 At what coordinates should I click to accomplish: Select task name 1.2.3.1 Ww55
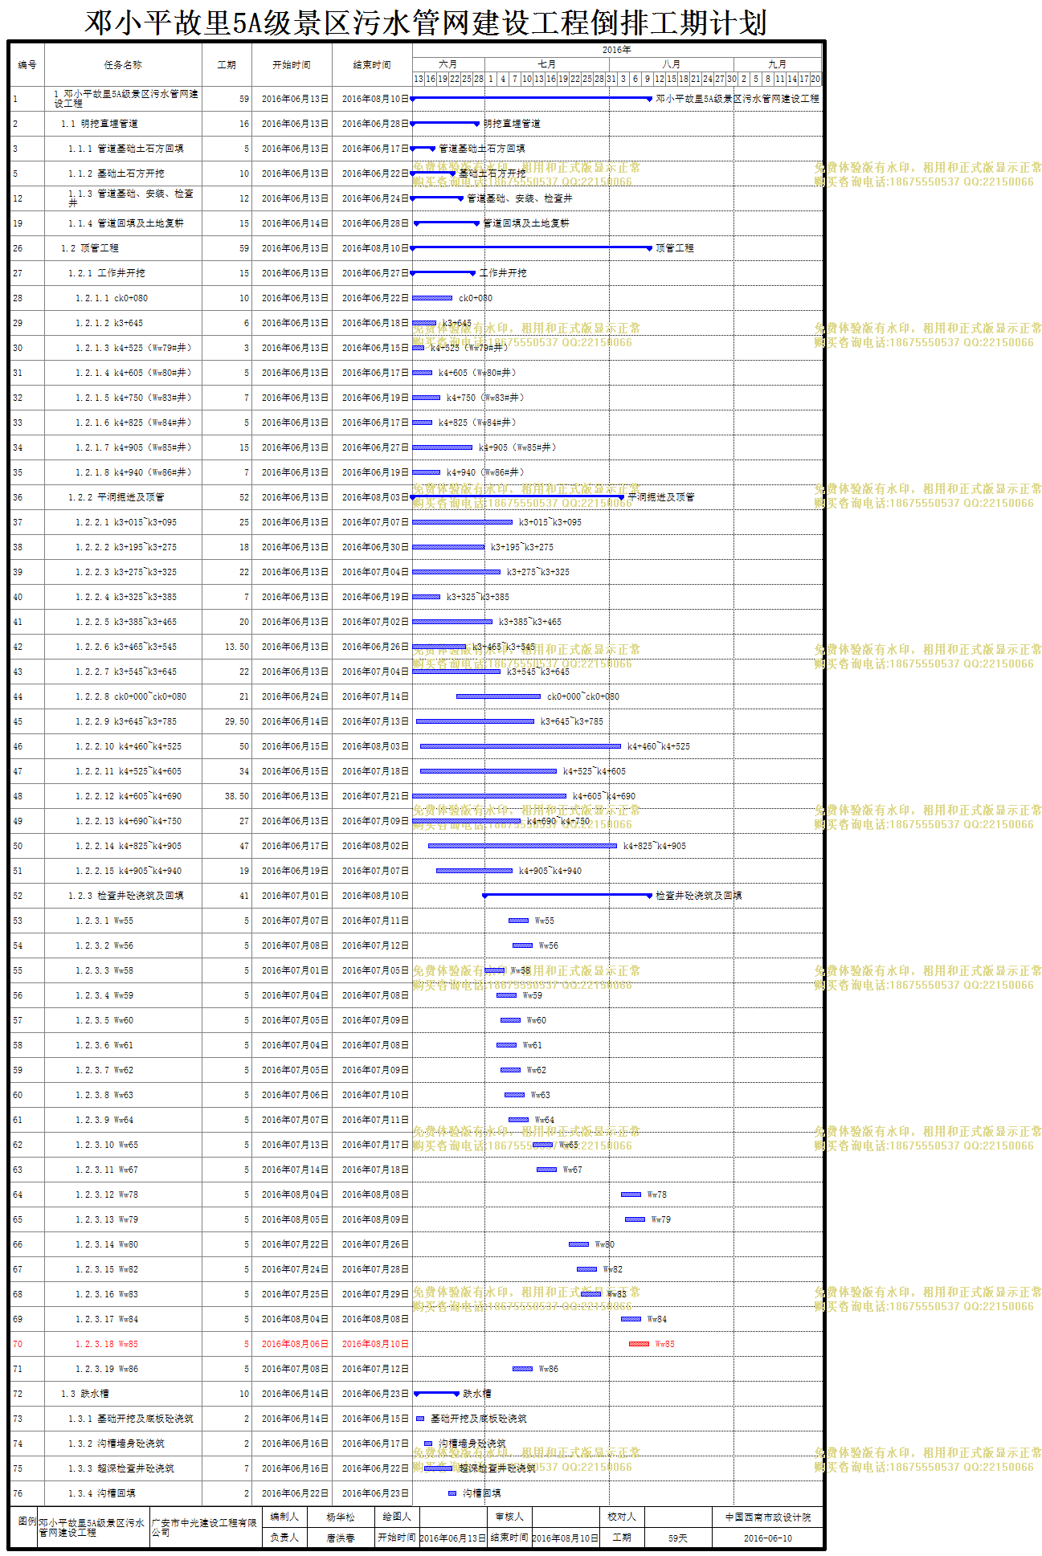pos(104,921)
